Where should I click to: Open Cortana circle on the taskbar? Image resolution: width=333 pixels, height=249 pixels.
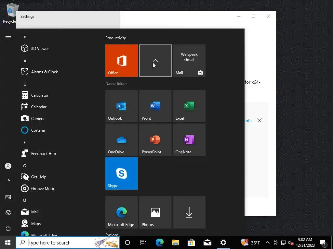[127, 243]
